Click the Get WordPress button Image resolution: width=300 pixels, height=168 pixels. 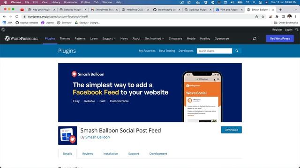(x=280, y=38)
